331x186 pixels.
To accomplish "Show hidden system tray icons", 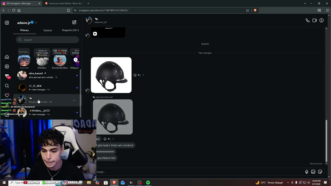I will point(288,183).
